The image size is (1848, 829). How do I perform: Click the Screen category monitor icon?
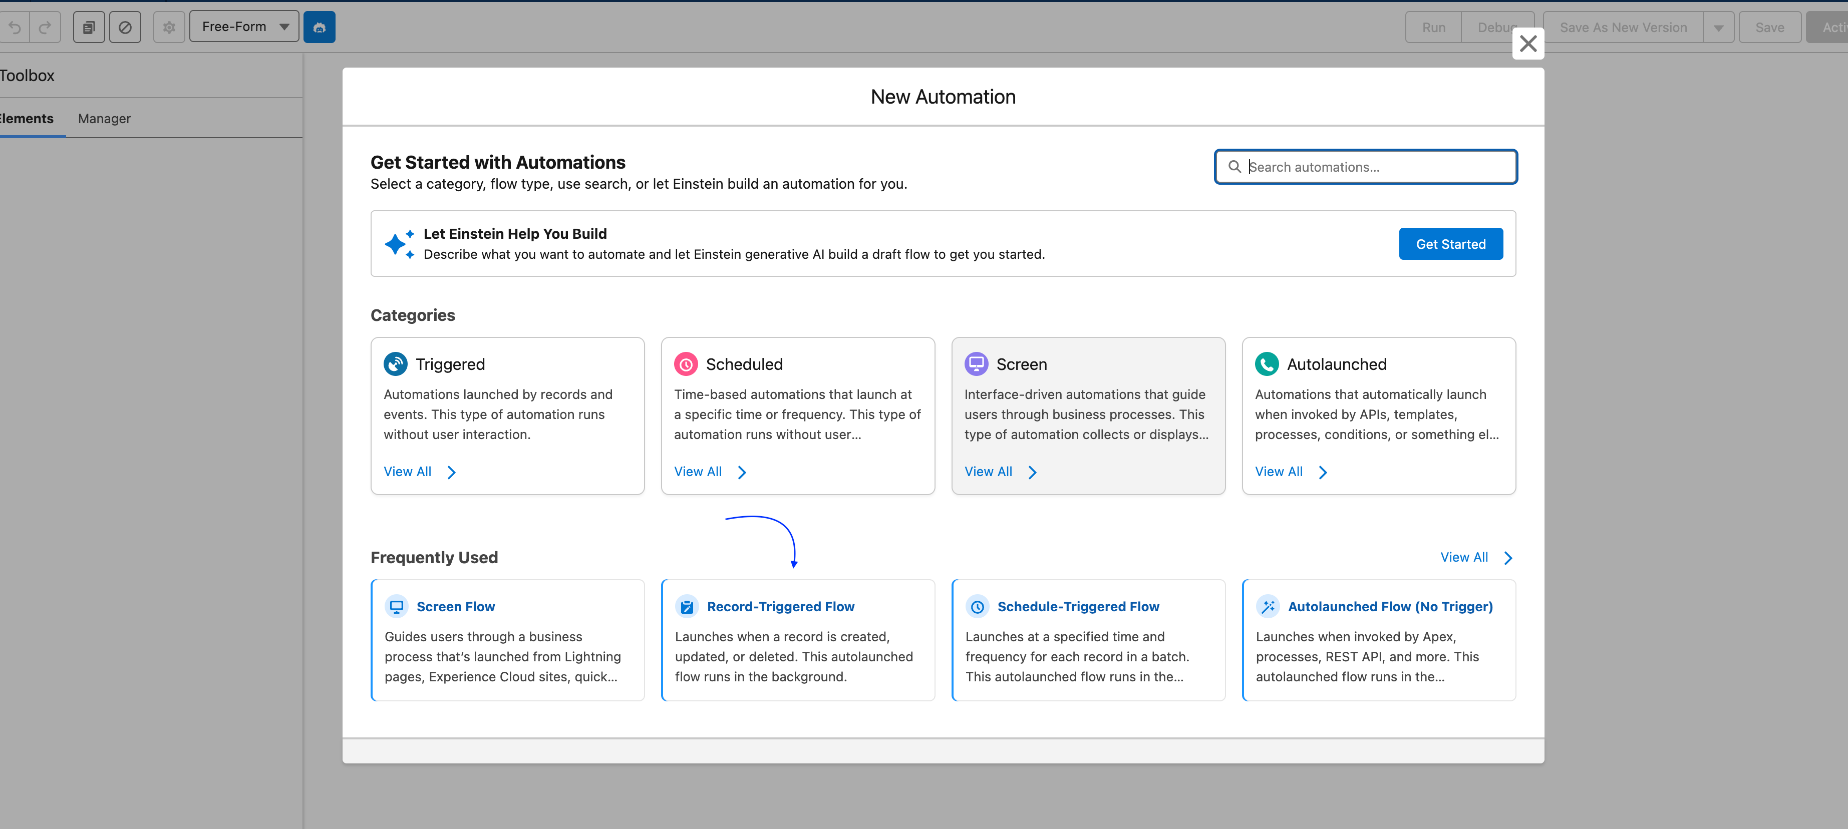(977, 364)
